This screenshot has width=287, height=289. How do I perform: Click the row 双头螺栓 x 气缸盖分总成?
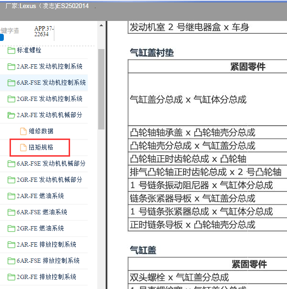[x=207, y=278]
